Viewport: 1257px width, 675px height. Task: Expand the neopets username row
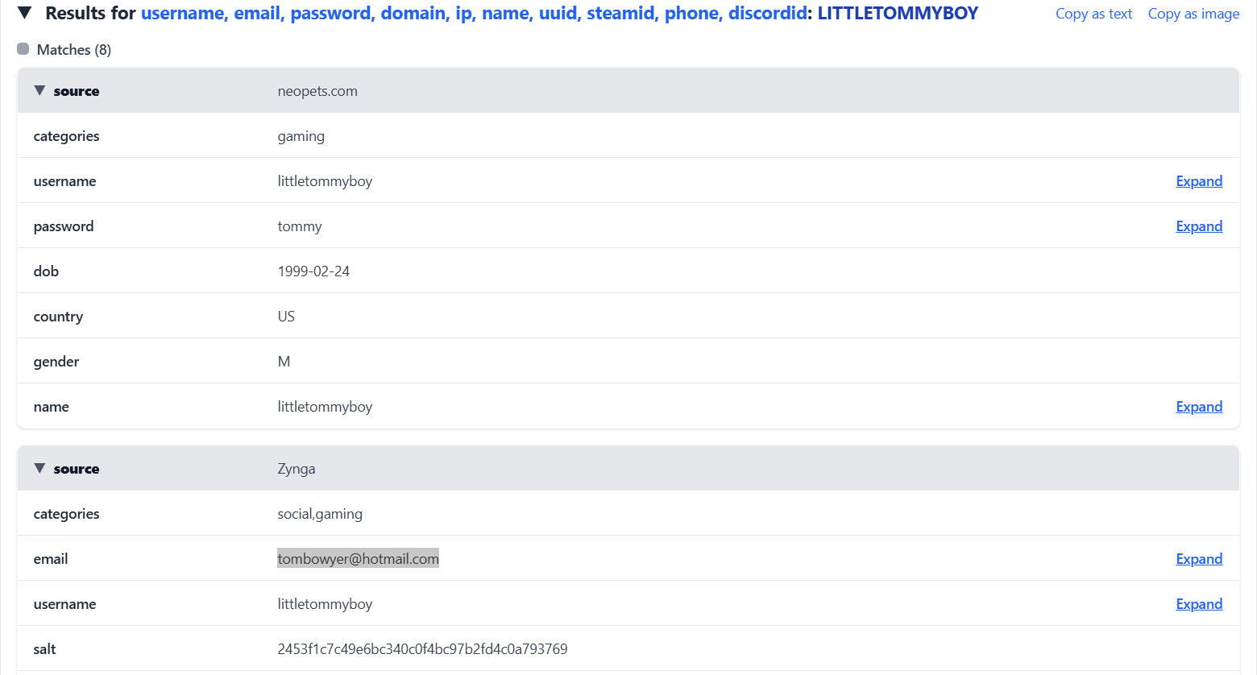tap(1198, 181)
